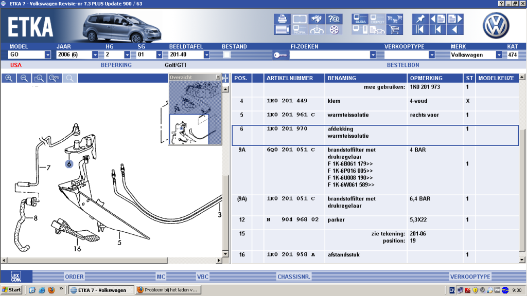The width and height of the screenshot is (527, 296).
Task: Click the NORA icon
Action: coord(299,30)
